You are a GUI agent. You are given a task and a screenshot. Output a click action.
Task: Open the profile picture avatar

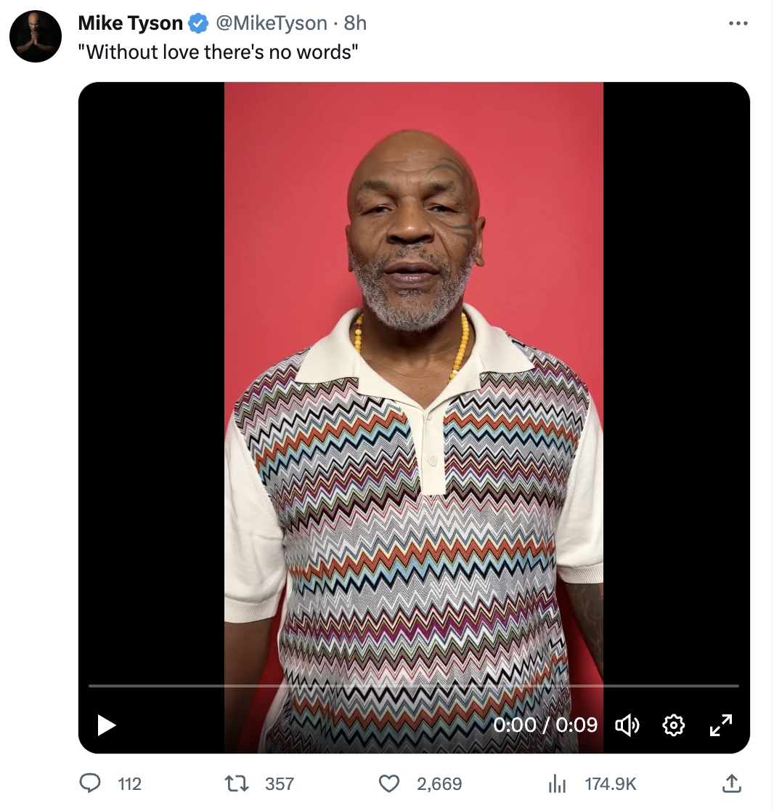click(x=36, y=36)
